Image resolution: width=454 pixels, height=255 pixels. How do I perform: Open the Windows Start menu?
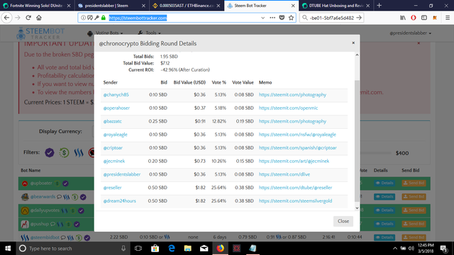point(8,249)
